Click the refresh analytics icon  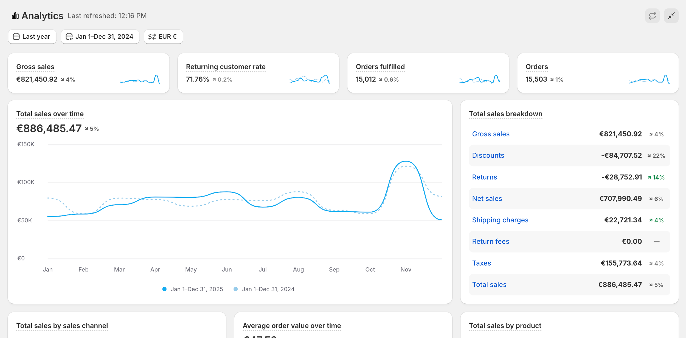click(x=652, y=16)
